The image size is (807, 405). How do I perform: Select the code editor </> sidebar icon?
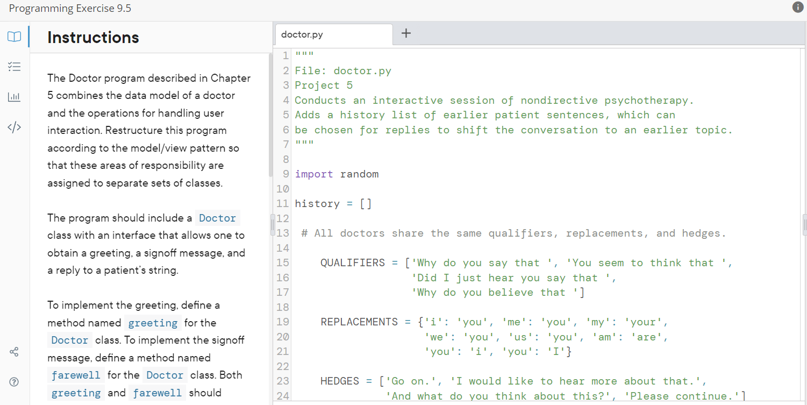[14, 127]
